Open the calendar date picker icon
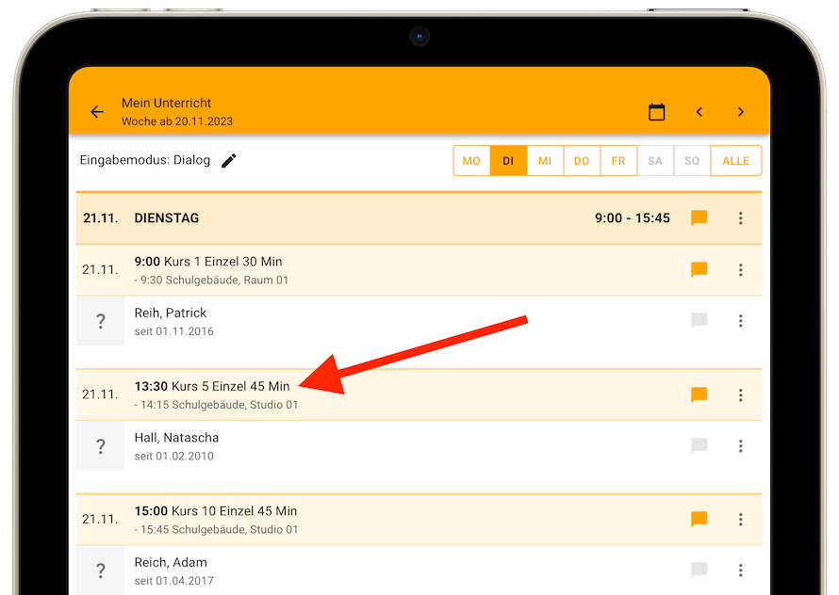 click(656, 112)
